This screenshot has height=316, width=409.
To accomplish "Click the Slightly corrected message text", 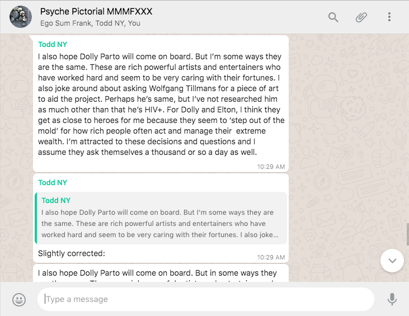I will (x=72, y=253).
